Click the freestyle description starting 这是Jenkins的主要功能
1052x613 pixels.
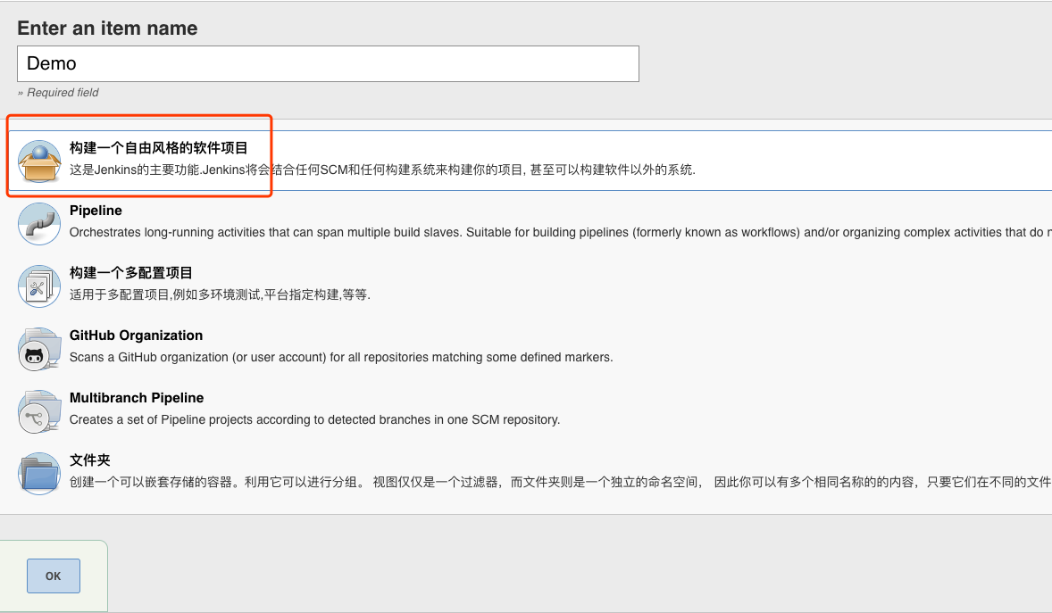[382, 170]
